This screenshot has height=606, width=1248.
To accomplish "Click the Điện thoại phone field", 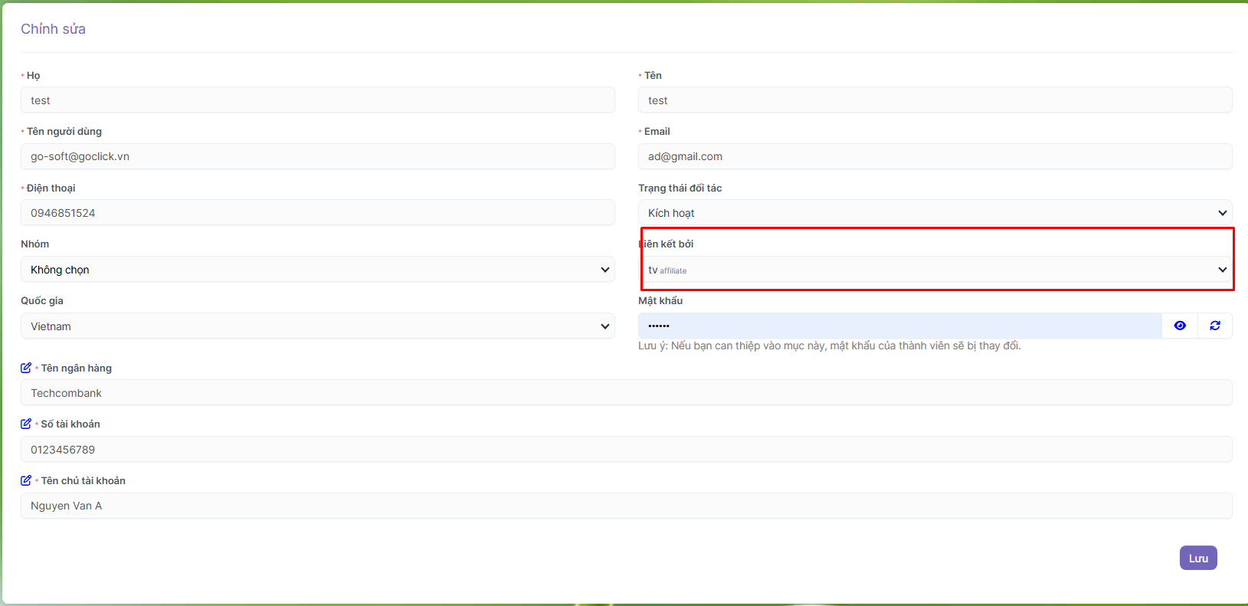I will [317, 213].
